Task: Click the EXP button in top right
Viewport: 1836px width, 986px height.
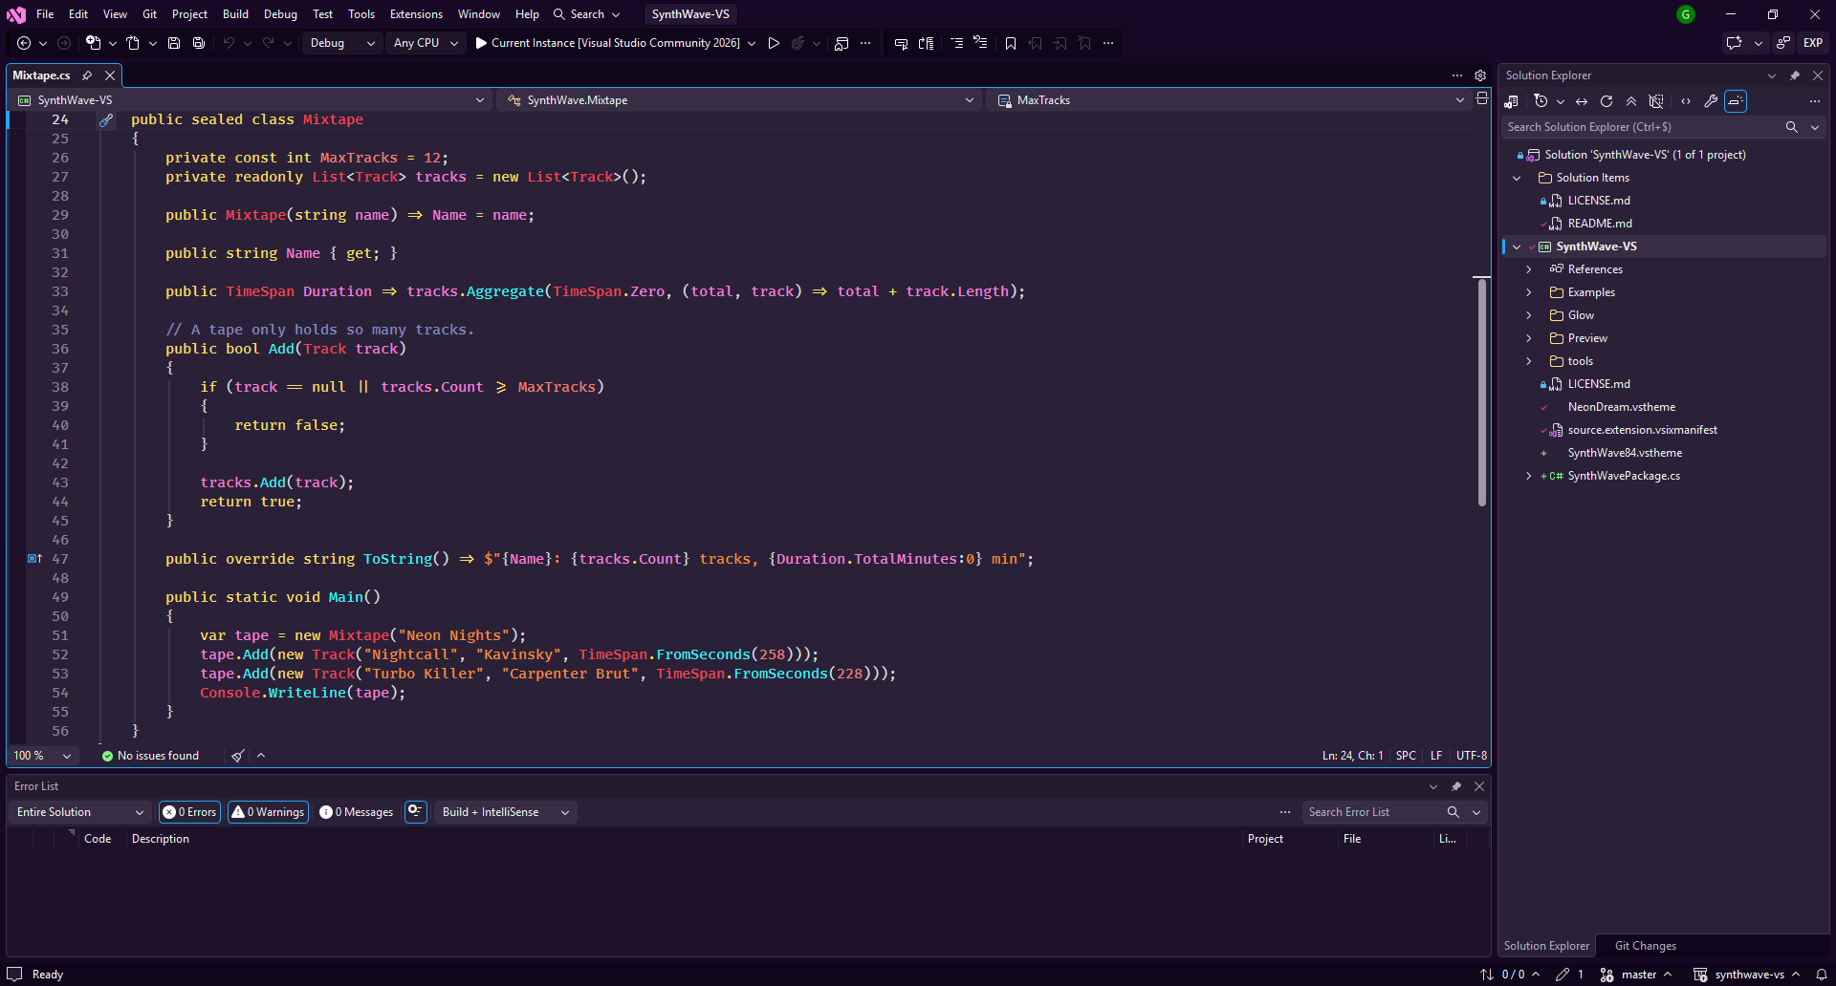Action: (x=1812, y=43)
